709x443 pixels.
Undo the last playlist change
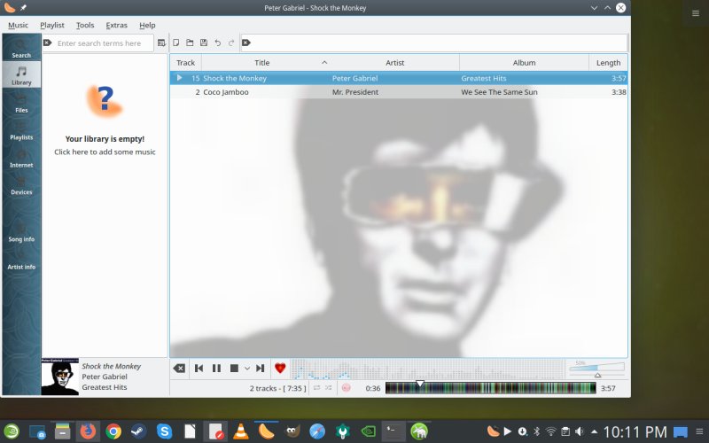(x=217, y=43)
